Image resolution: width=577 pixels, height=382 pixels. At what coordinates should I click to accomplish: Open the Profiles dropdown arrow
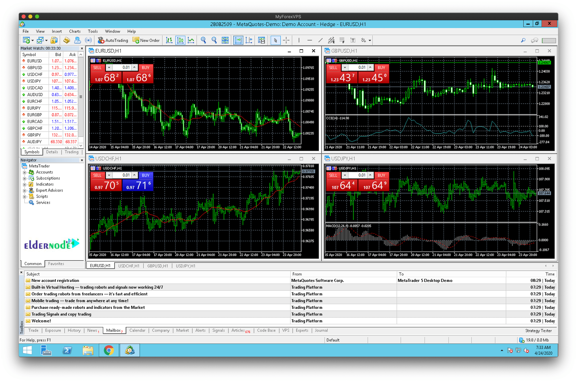coord(46,41)
